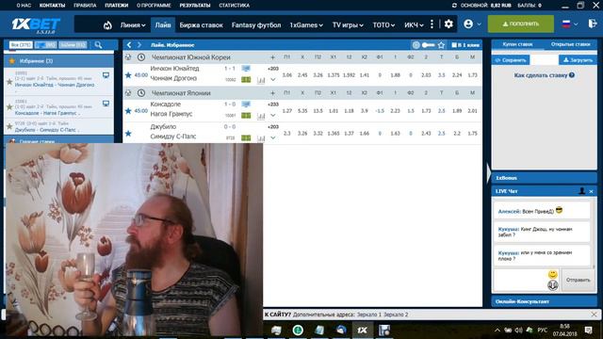603x339 pixels.
Task: Click help question mark beside Как сделать ставку
Action: coord(572,75)
